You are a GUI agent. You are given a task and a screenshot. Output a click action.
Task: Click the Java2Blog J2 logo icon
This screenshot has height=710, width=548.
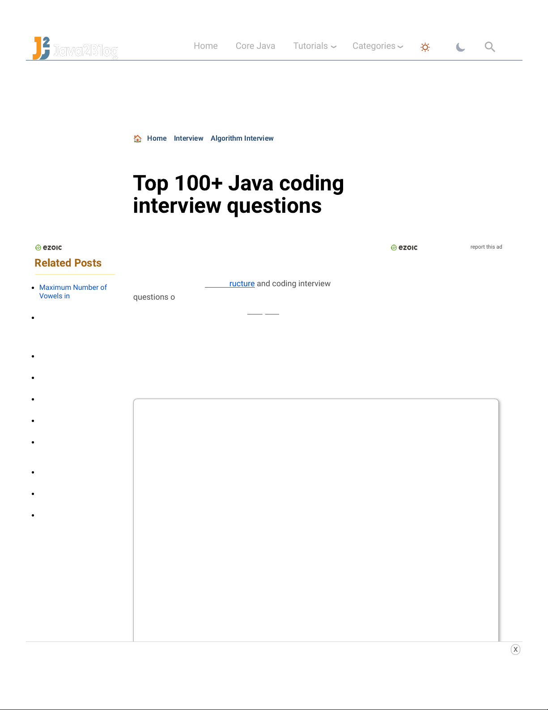(x=41, y=48)
